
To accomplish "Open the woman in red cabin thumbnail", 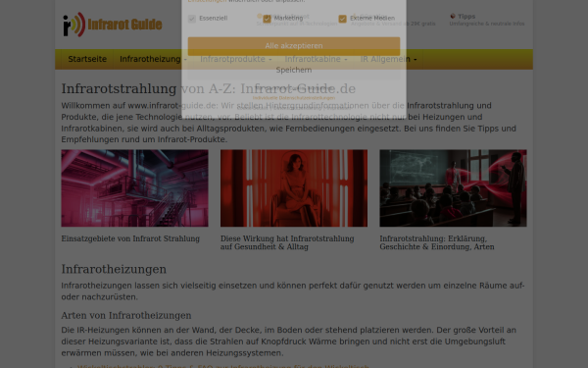I will pos(294,188).
